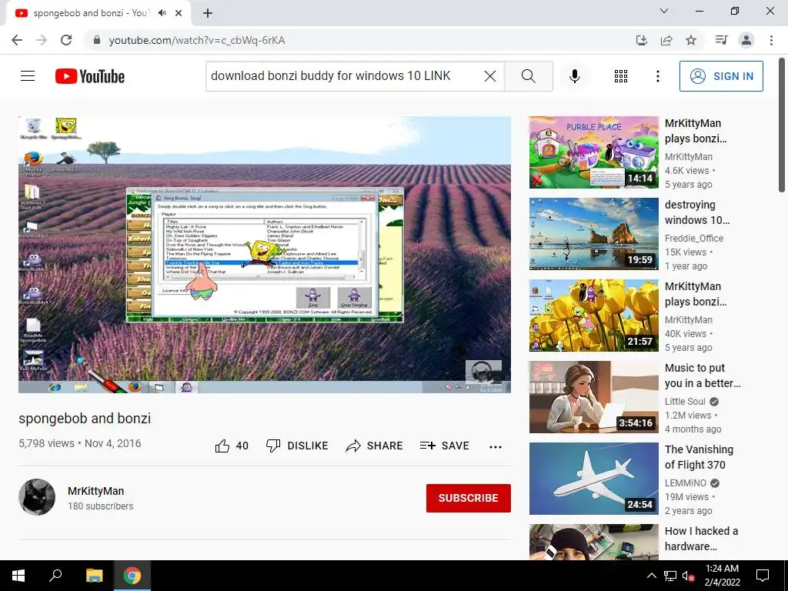The height and width of the screenshot is (591, 788).
Task: Open YouTube settings three-dot menu
Action: click(657, 76)
